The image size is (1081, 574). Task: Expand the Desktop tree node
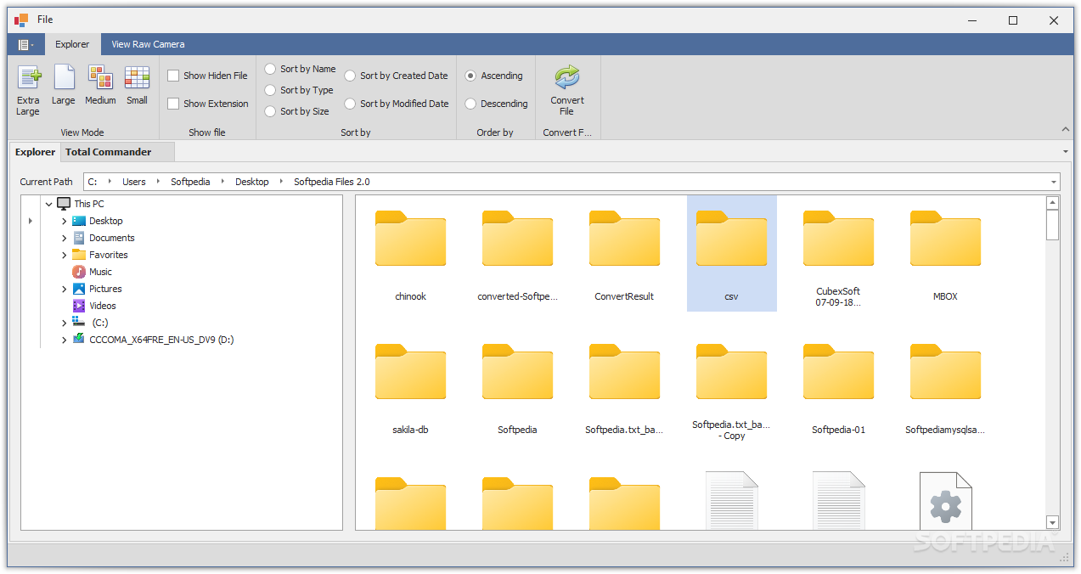64,221
